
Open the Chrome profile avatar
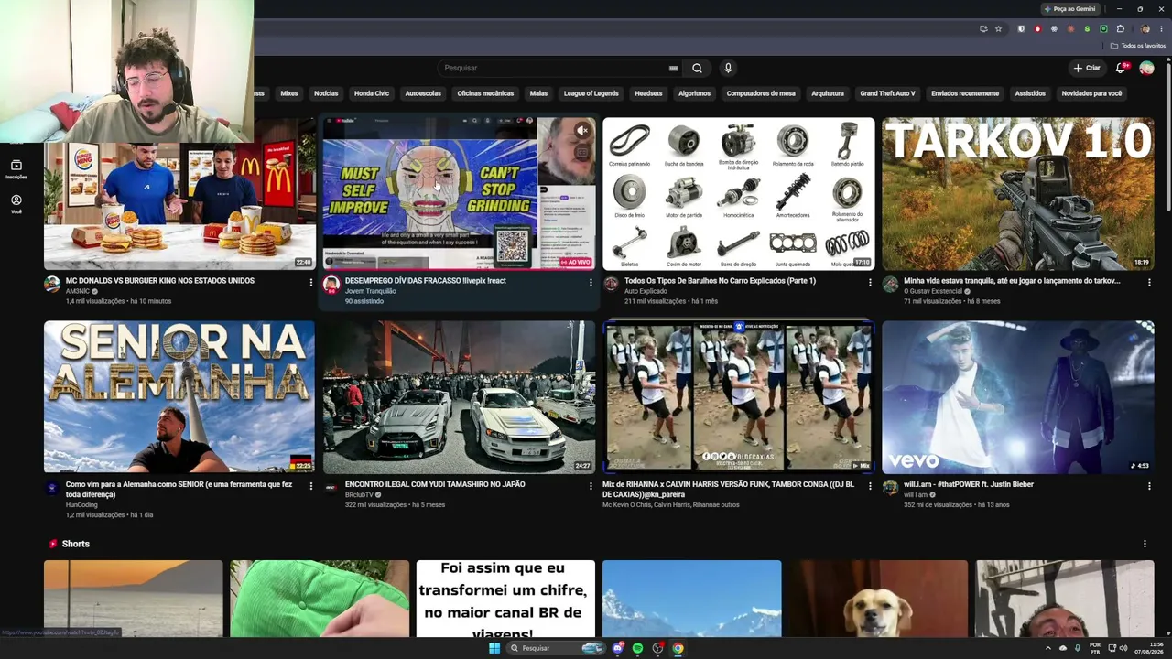(1145, 28)
